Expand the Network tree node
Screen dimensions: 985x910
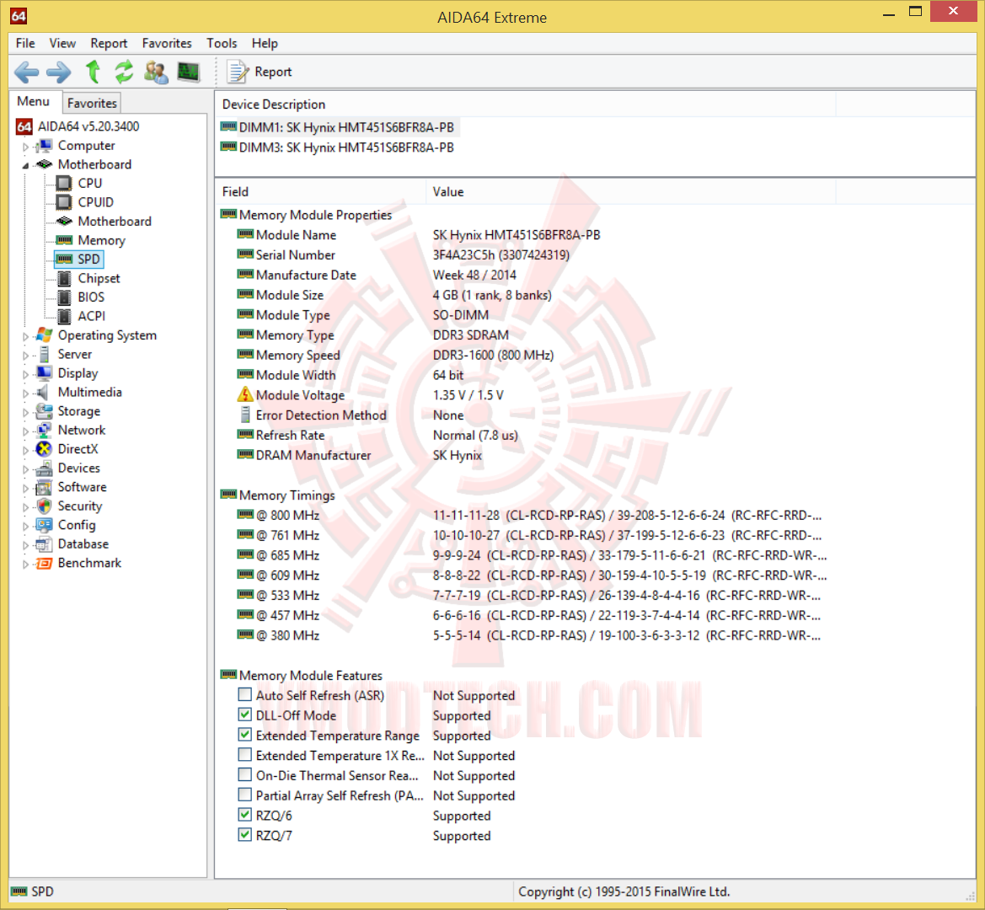tap(25, 431)
